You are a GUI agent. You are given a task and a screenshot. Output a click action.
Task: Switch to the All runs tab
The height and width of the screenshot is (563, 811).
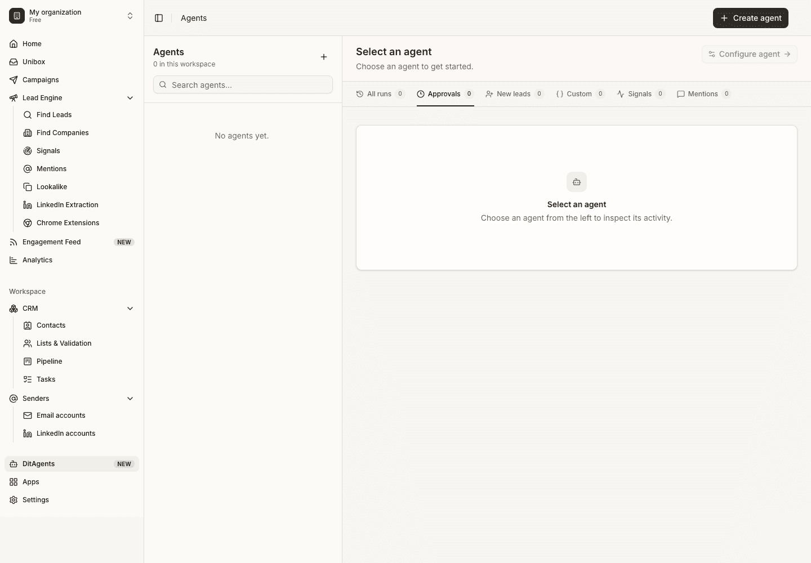pyautogui.click(x=380, y=94)
